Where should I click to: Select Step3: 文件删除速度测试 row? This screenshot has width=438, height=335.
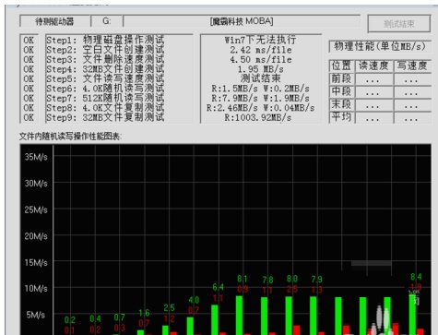click(105, 59)
